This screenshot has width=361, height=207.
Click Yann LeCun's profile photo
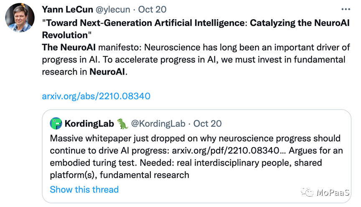click(x=20, y=18)
